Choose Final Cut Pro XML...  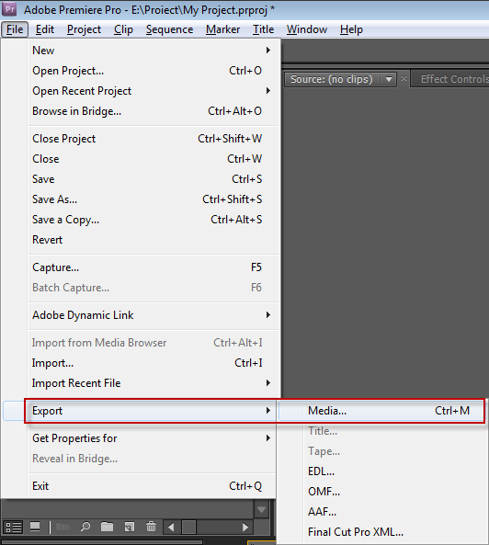[383, 532]
